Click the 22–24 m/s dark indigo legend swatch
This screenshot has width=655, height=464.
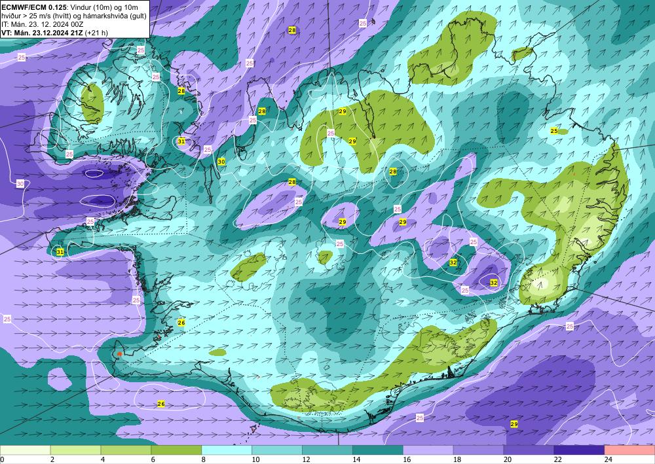pyautogui.click(x=580, y=450)
